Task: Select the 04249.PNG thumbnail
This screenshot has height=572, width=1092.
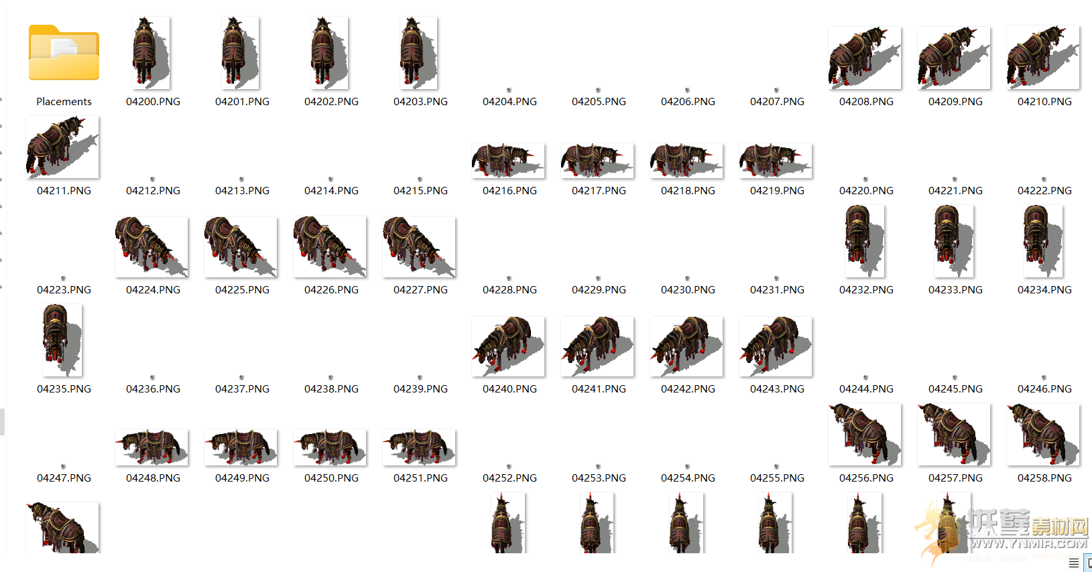Action: pos(241,447)
